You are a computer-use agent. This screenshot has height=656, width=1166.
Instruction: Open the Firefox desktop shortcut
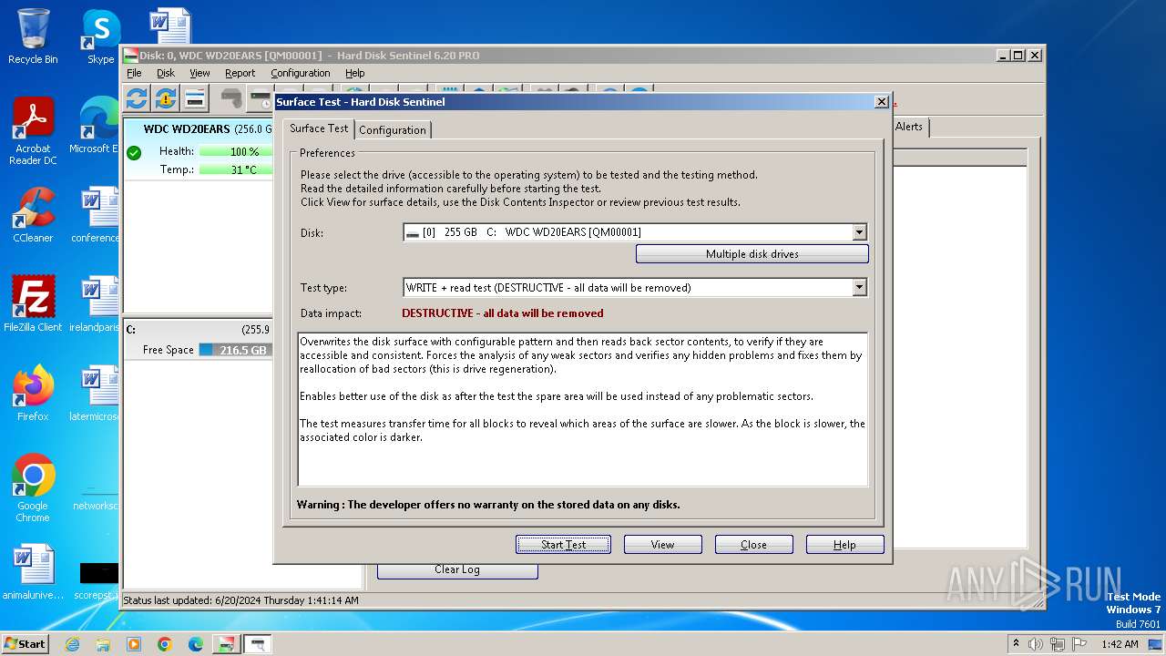(33, 393)
